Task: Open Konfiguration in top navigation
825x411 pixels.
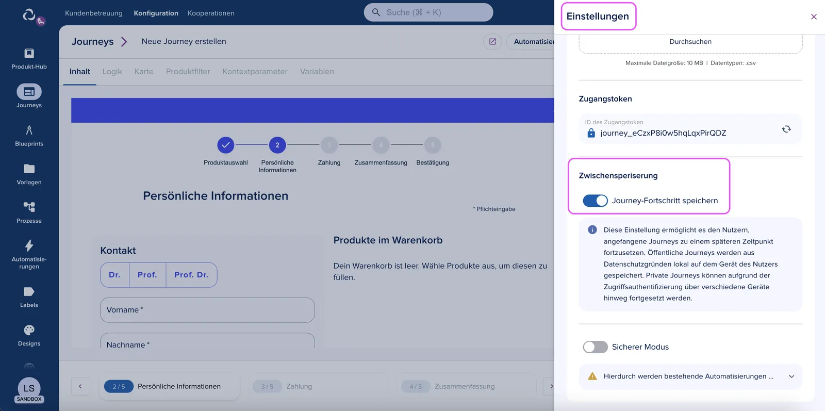Action: (156, 13)
